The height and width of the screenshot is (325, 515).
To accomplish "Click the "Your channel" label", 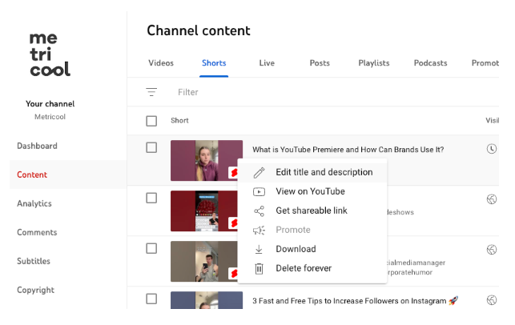I will coord(50,104).
